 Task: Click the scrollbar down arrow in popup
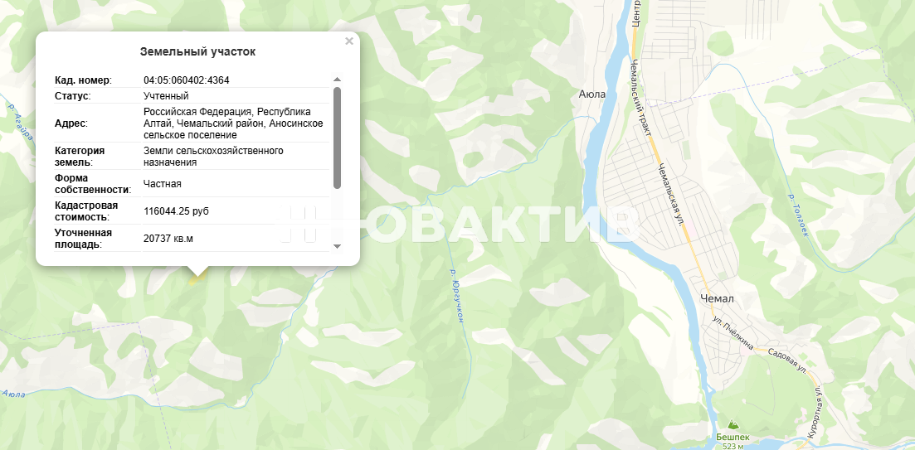(337, 246)
